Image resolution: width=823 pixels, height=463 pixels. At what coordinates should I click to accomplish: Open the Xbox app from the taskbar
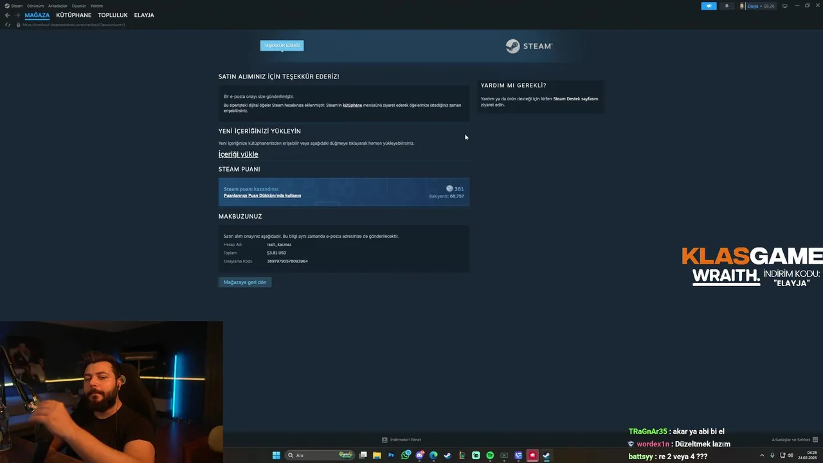[x=504, y=455]
